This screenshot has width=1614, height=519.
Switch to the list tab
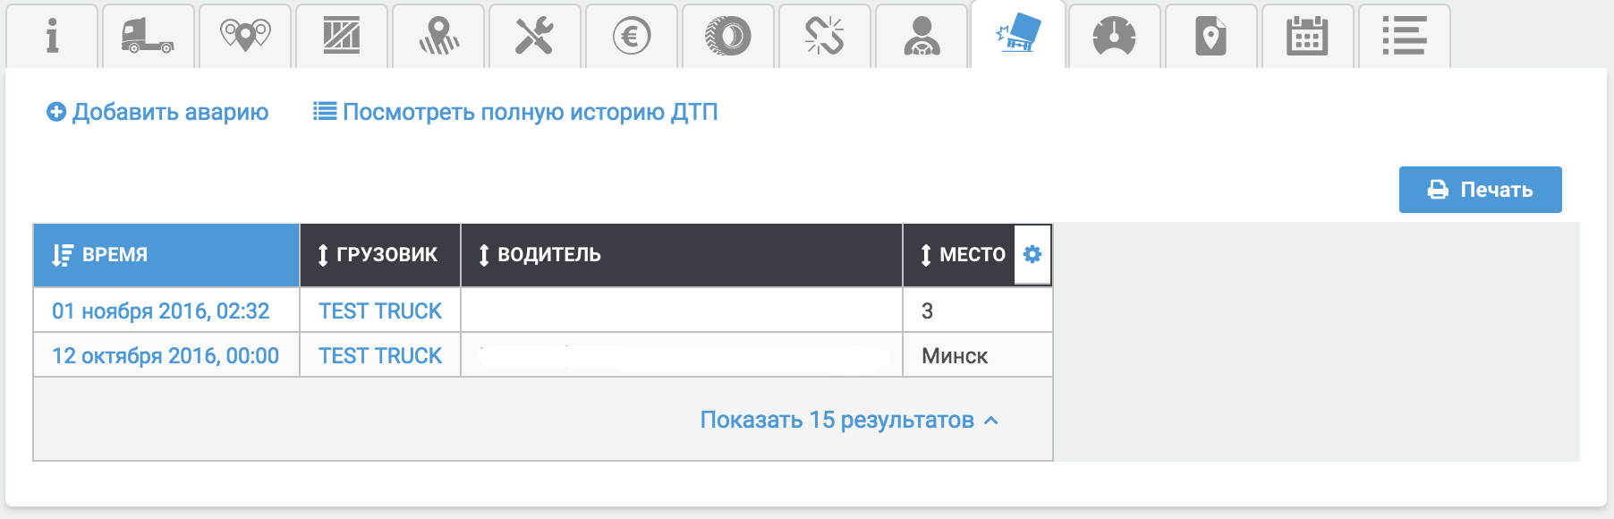point(1403,37)
